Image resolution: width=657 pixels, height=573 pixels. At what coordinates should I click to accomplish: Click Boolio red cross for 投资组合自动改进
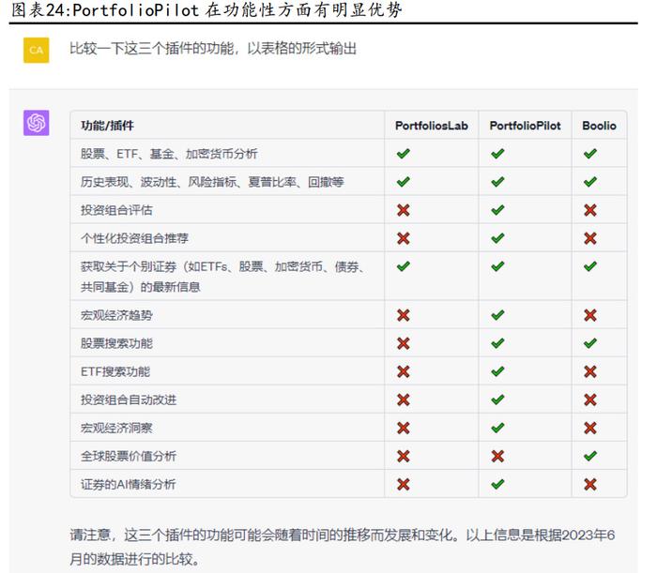click(590, 400)
